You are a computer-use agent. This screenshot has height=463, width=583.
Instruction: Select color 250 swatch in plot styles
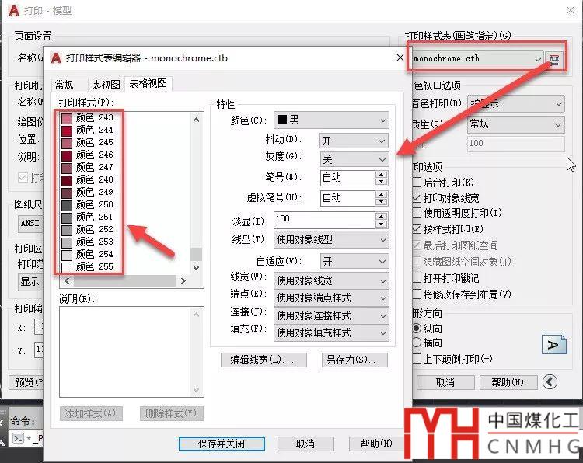67,206
